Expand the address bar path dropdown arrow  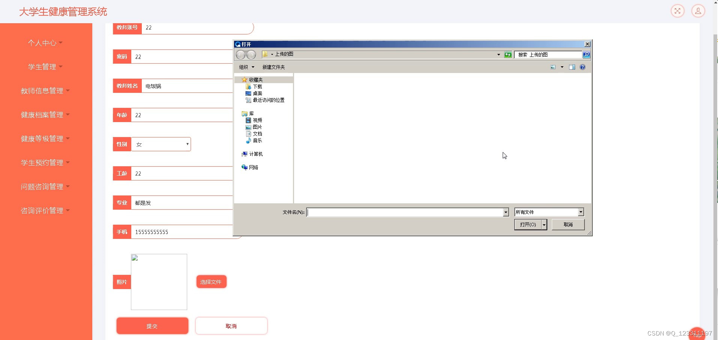click(x=499, y=55)
